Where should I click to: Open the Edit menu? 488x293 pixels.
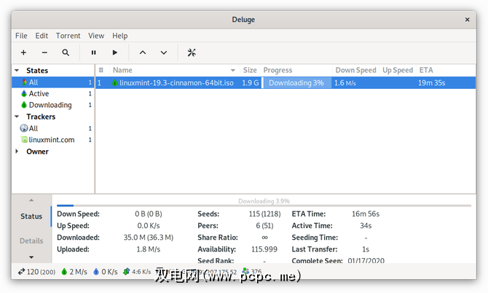pyautogui.click(x=42, y=36)
